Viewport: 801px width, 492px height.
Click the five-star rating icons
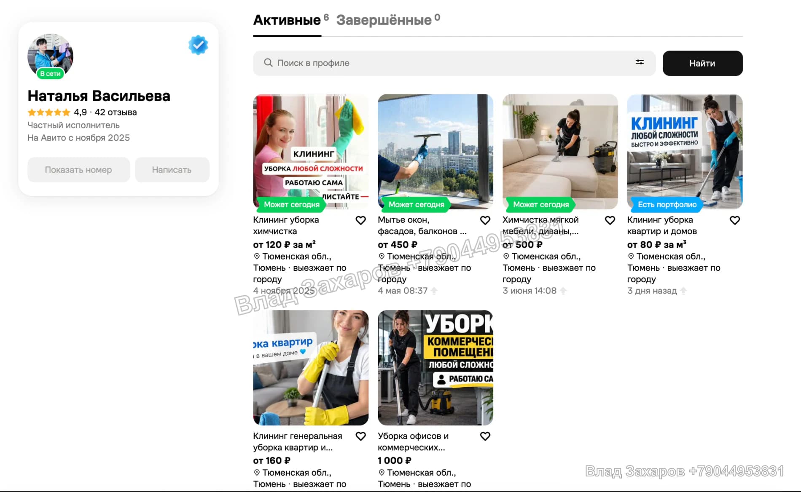(49, 112)
